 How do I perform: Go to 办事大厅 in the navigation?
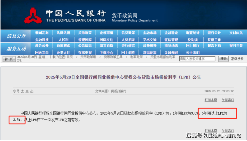coord(63,52)
